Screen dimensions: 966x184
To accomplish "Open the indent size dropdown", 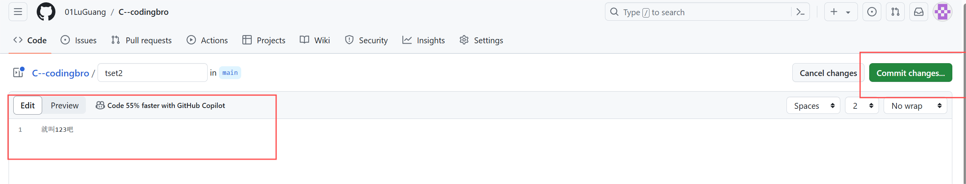I will [862, 106].
